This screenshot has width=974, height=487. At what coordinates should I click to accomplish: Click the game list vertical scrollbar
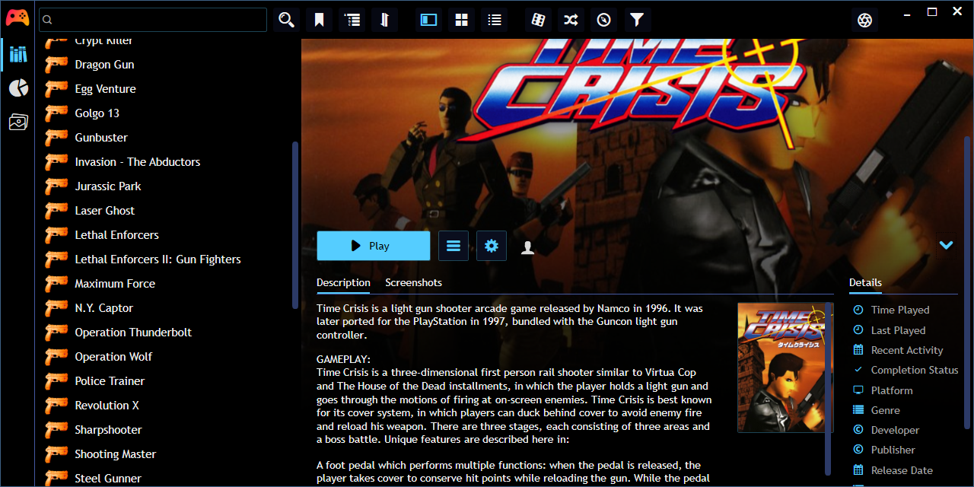(x=295, y=224)
